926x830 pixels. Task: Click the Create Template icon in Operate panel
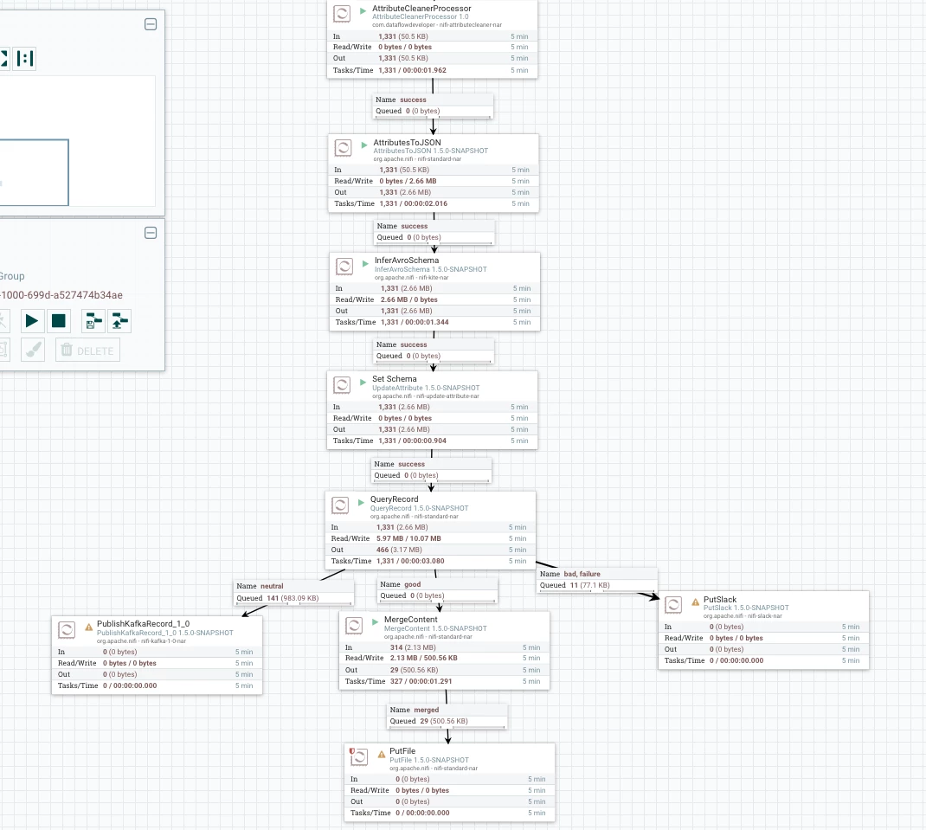pos(93,321)
